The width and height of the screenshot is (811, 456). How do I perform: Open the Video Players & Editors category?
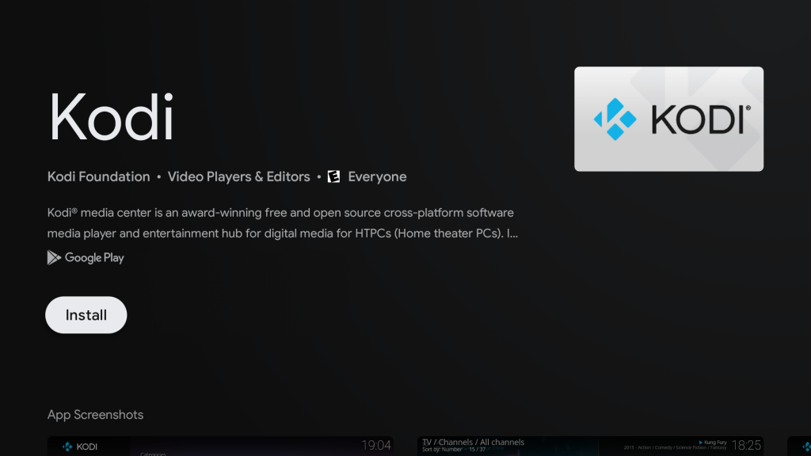(x=238, y=177)
